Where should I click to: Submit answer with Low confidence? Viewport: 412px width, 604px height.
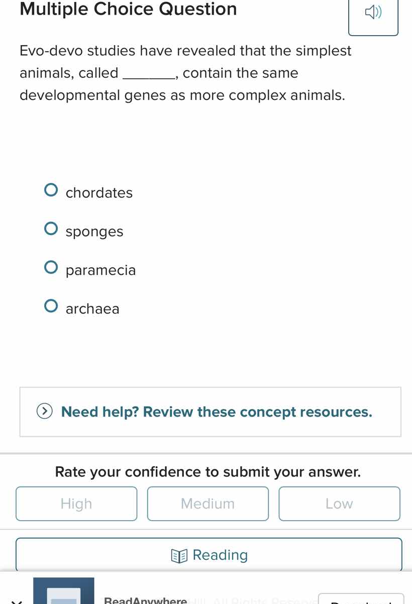(x=339, y=504)
